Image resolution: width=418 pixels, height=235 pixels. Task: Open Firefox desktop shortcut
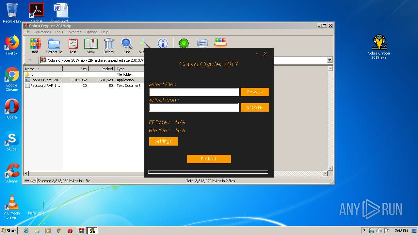click(12, 45)
